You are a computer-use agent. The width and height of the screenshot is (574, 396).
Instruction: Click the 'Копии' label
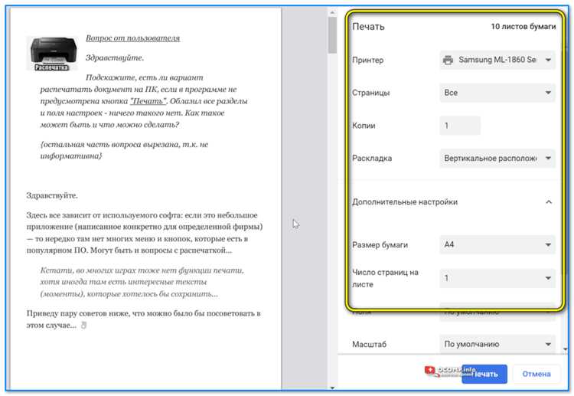pos(364,126)
